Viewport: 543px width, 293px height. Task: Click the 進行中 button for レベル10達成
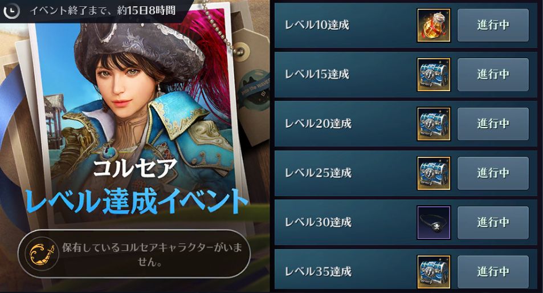point(493,25)
